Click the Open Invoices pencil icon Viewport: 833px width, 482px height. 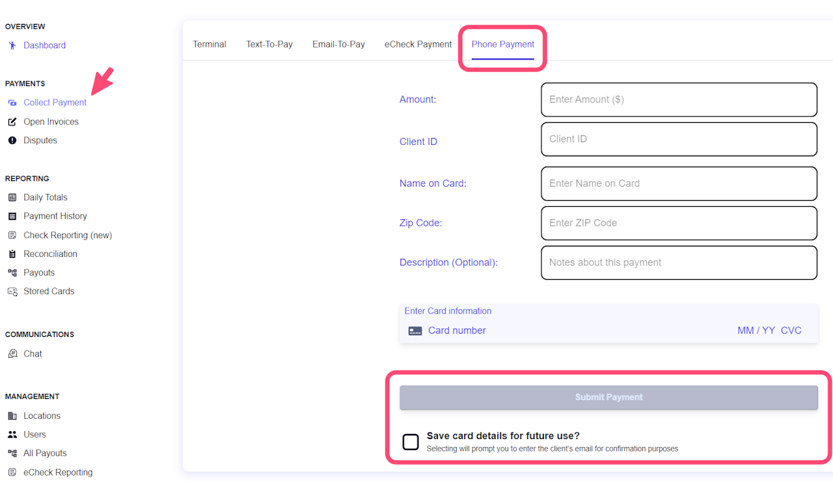pos(12,122)
